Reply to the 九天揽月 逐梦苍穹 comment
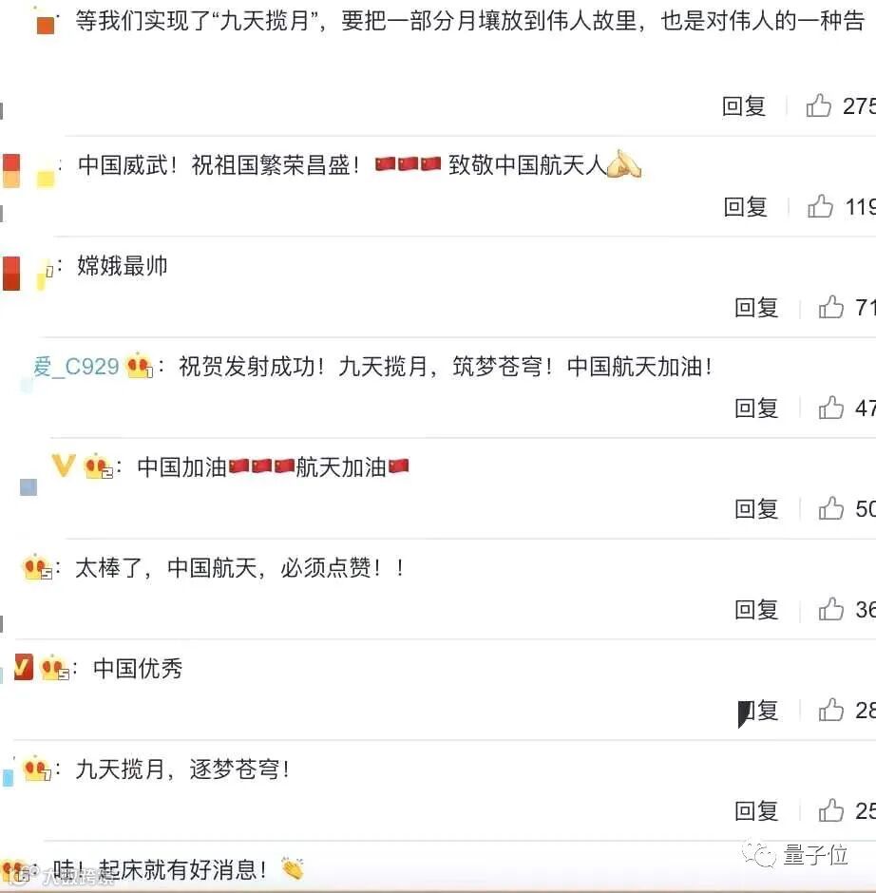The height and width of the screenshot is (893, 876). click(756, 810)
